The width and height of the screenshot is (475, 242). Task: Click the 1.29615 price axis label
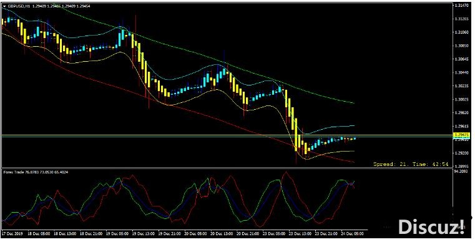pyautogui.click(x=461, y=126)
